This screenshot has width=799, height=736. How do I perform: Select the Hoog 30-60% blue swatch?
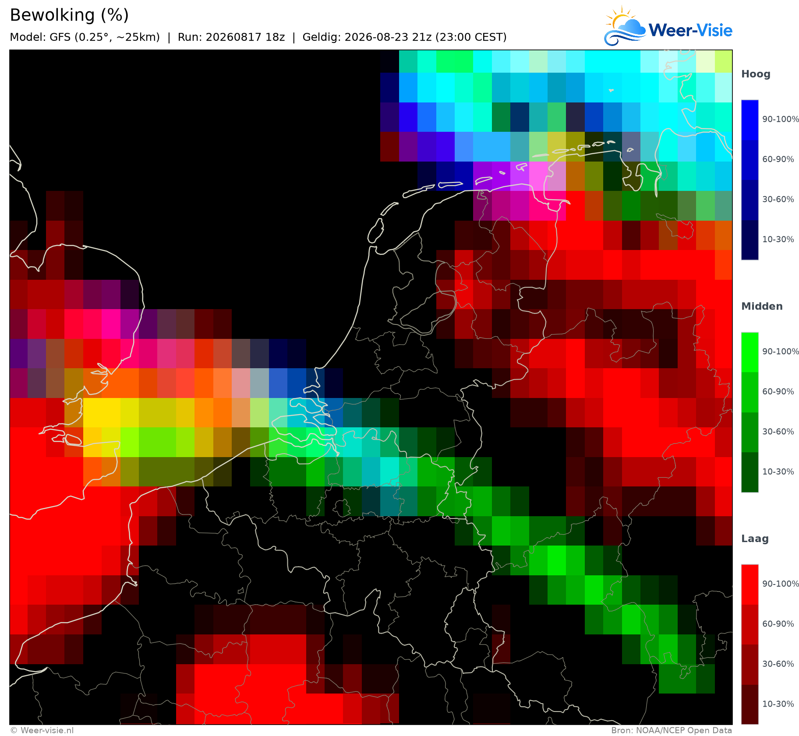pos(750,200)
